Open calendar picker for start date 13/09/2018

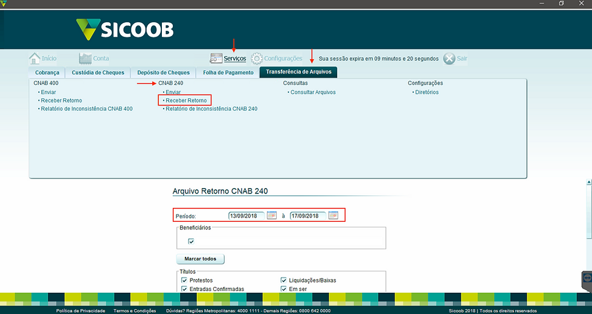tap(272, 215)
